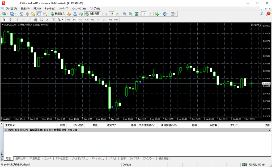Screen dimensions: 272x167
Task: Select the Fibonacci retracement tool
Action: (41, 20)
